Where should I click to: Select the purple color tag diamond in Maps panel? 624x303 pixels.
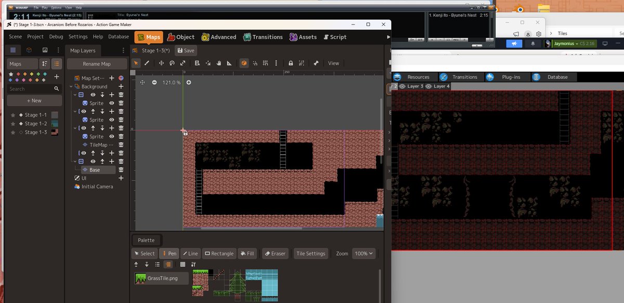(x=18, y=80)
